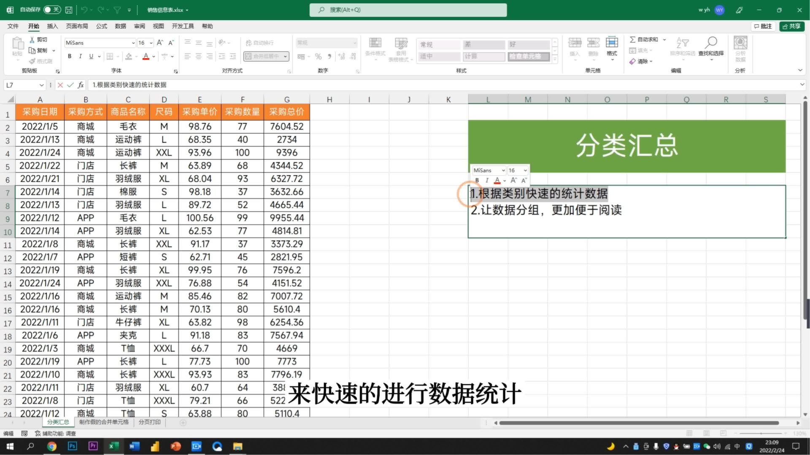
Task: Switch to sheet tab 分页打印
Action: pyautogui.click(x=149, y=422)
